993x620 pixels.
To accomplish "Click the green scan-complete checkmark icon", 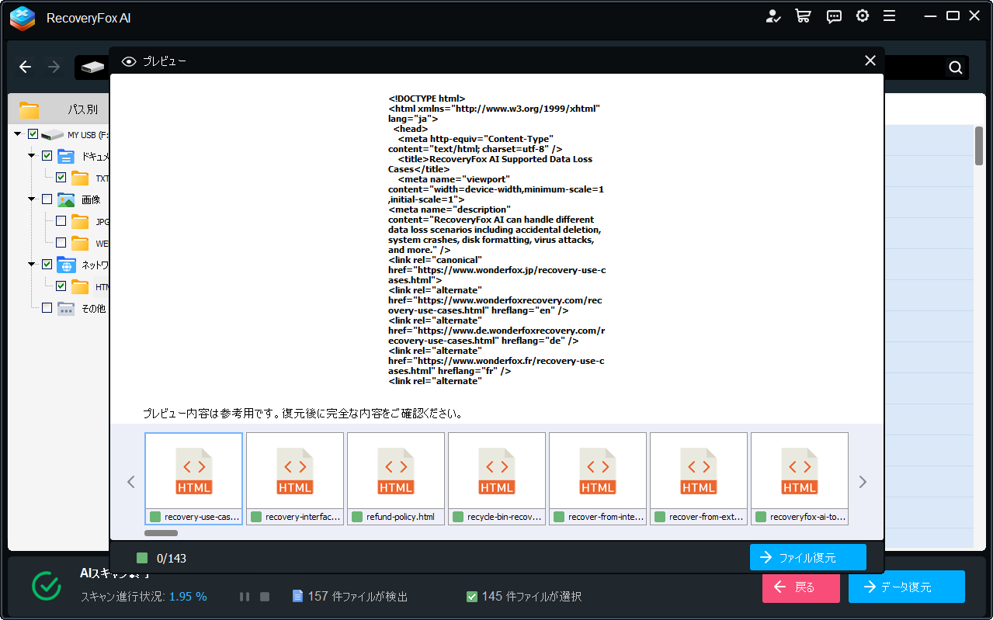I will 47,585.
